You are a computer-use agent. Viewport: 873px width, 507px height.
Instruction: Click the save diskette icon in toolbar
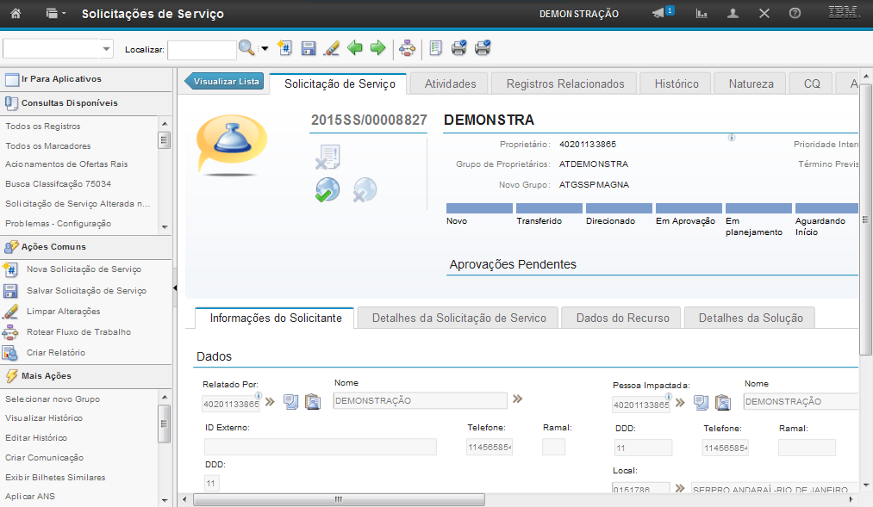[x=309, y=48]
